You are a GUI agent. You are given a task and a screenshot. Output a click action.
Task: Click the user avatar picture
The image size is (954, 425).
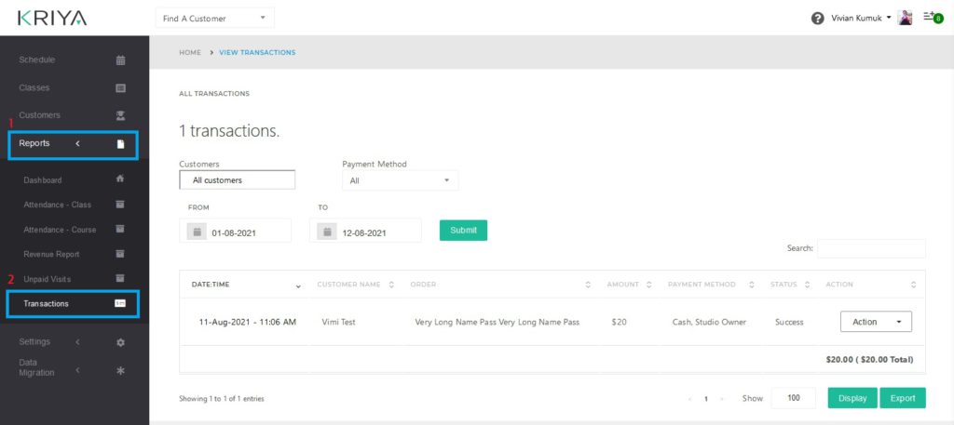click(905, 18)
